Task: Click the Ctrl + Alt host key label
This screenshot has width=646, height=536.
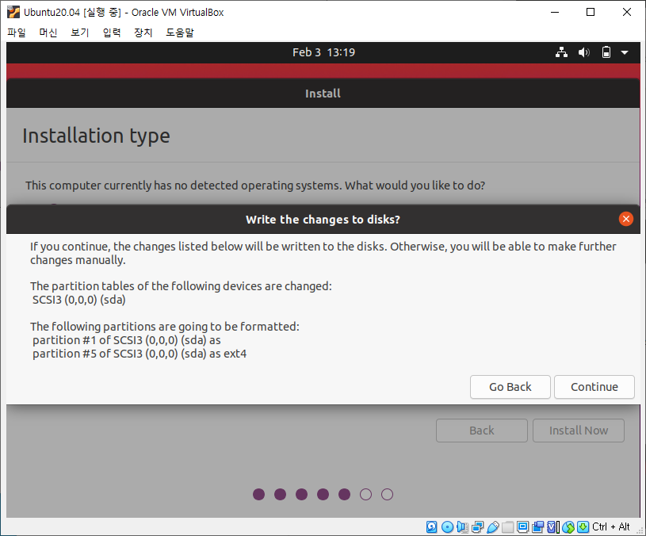Action: 610,527
